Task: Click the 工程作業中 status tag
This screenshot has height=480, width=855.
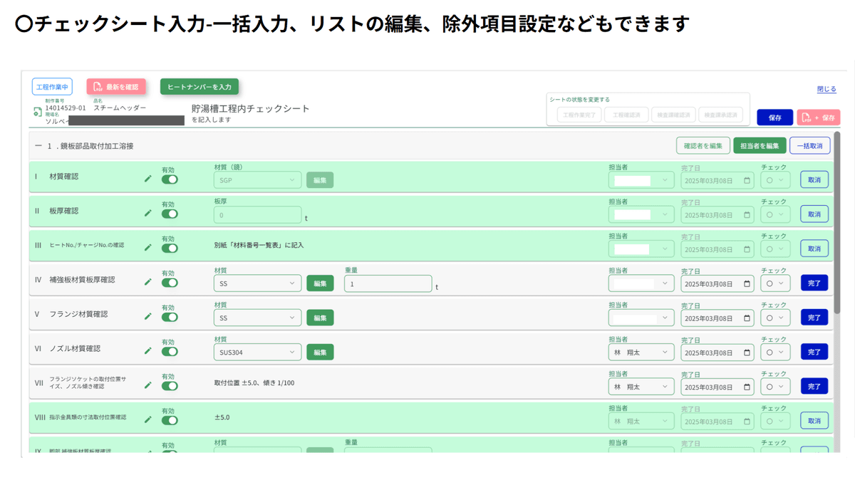Action: click(52, 86)
